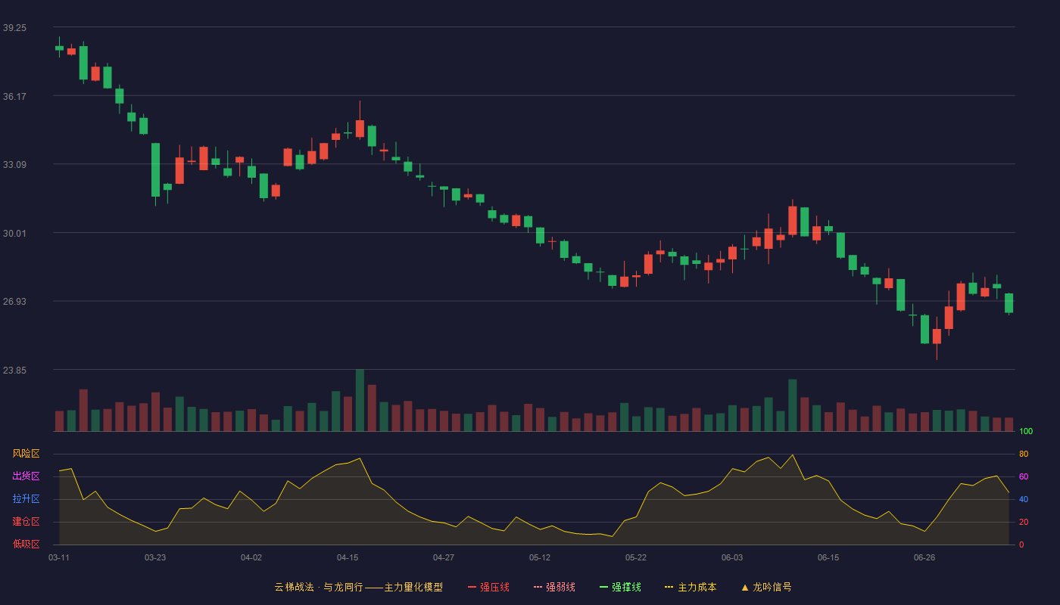Click the 05-22 date axis label
The width and height of the screenshot is (1060, 605).
636,557
